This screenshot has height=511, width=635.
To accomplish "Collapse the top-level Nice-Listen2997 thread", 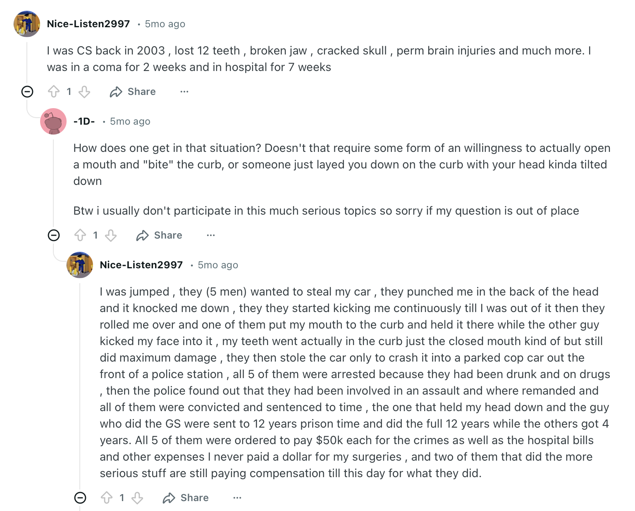I will click(x=27, y=92).
